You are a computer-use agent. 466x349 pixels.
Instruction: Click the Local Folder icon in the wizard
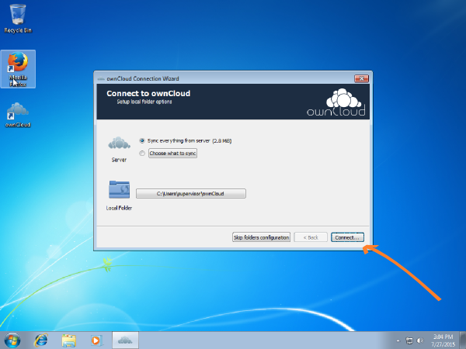coord(119,189)
